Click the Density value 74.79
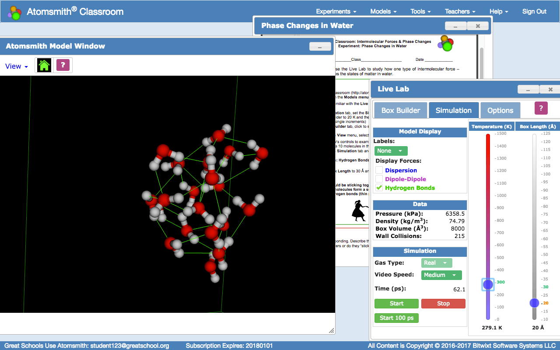 [x=457, y=221]
